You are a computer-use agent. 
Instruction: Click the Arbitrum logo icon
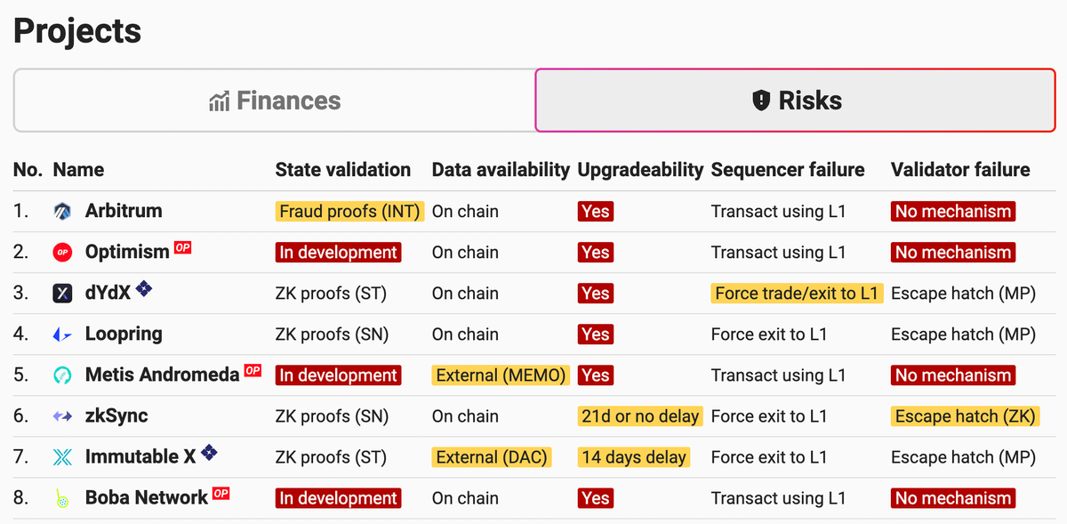click(62, 212)
